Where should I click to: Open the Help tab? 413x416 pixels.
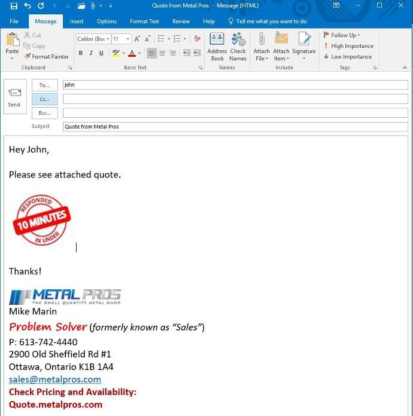click(x=209, y=22)
